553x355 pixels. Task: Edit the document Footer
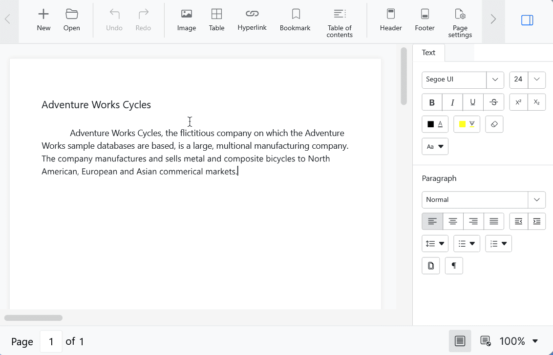(x=425, y=20)
